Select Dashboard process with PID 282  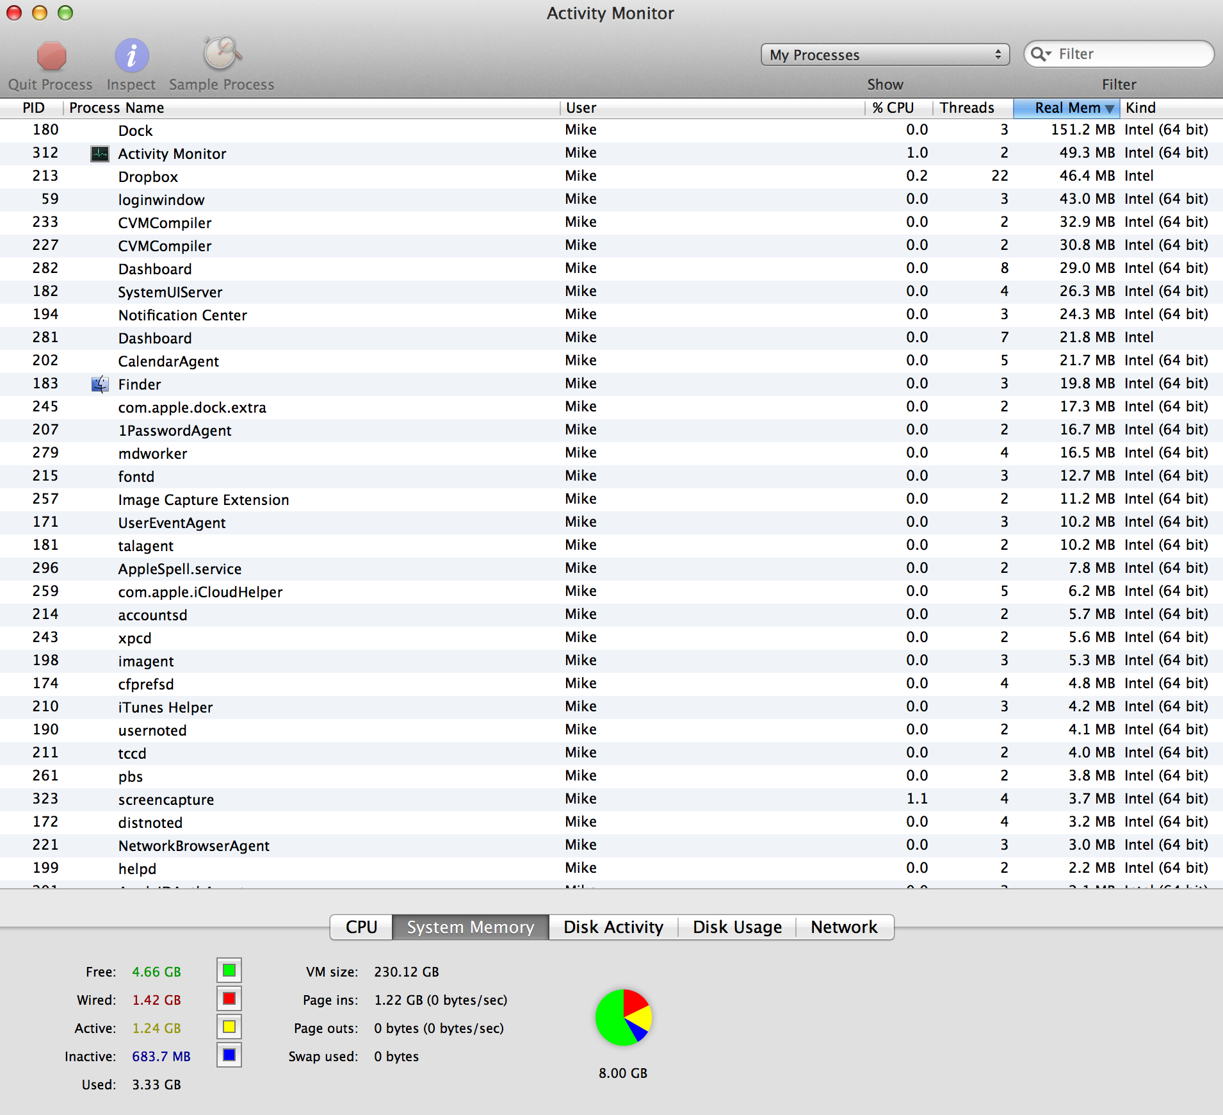point(611,269)
